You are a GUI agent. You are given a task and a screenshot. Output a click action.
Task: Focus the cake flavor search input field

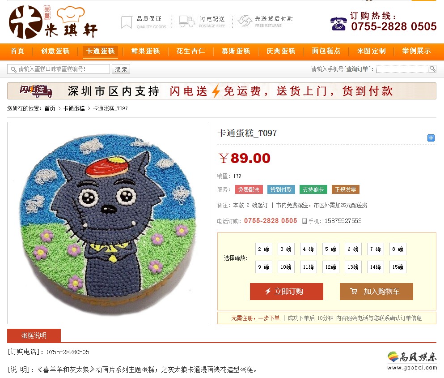pyautogui.click(x=59, y=69)
